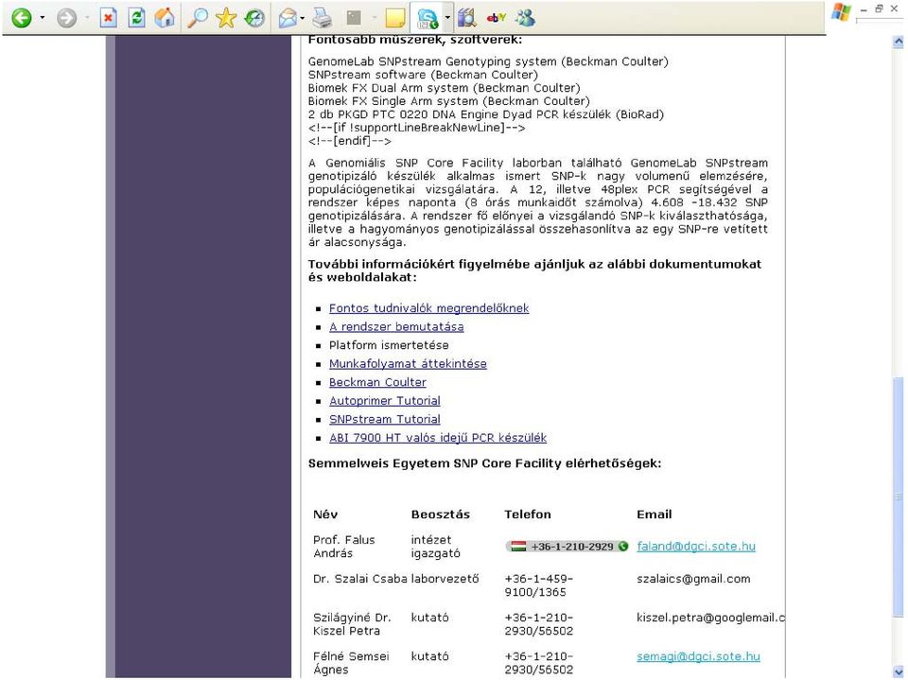Click the Hungarian flag on the phone number
908x680 pixels.
coord(518,547)
